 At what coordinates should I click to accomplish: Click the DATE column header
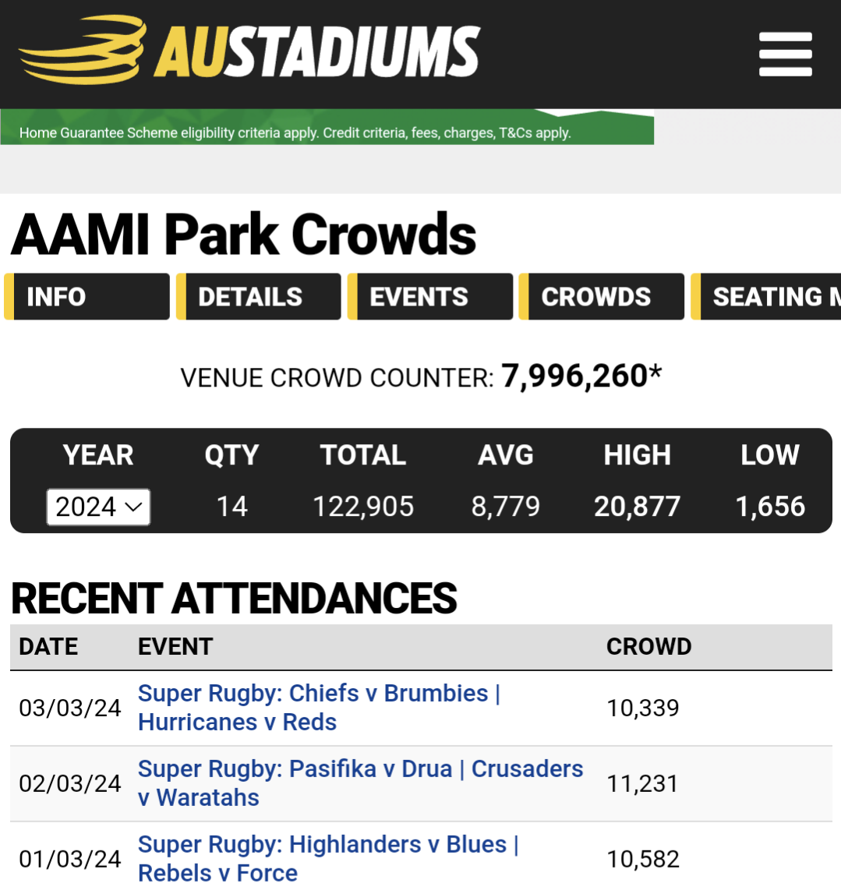pyautogui.click(x=48, y=646)
